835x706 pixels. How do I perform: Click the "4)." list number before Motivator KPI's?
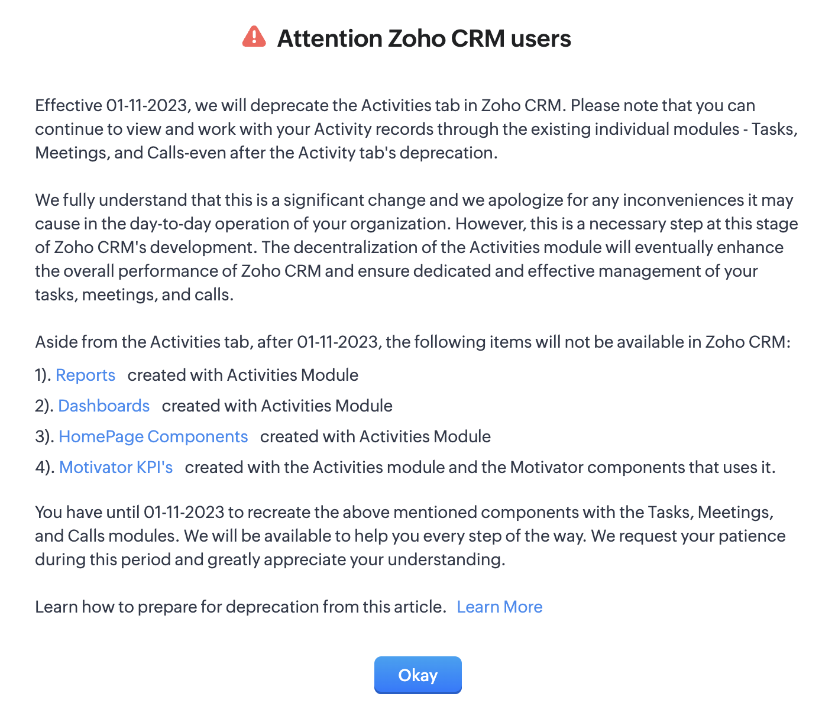44,467
